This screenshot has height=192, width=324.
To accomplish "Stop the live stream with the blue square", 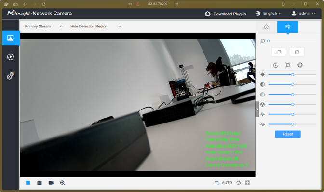I will (28, 183).
